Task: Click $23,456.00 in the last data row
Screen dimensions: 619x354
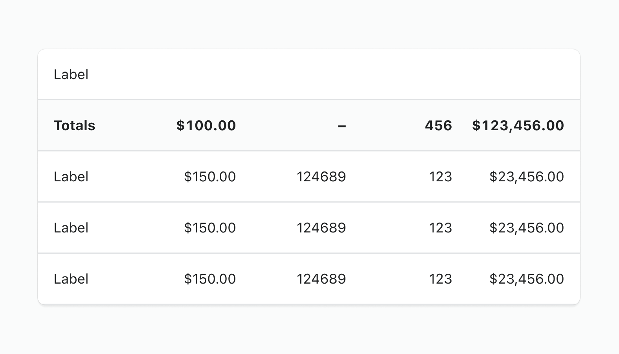Action: pos(527,279)
